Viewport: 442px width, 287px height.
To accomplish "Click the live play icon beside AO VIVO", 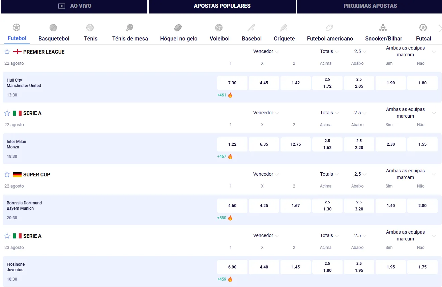I will tap(62, 6).
